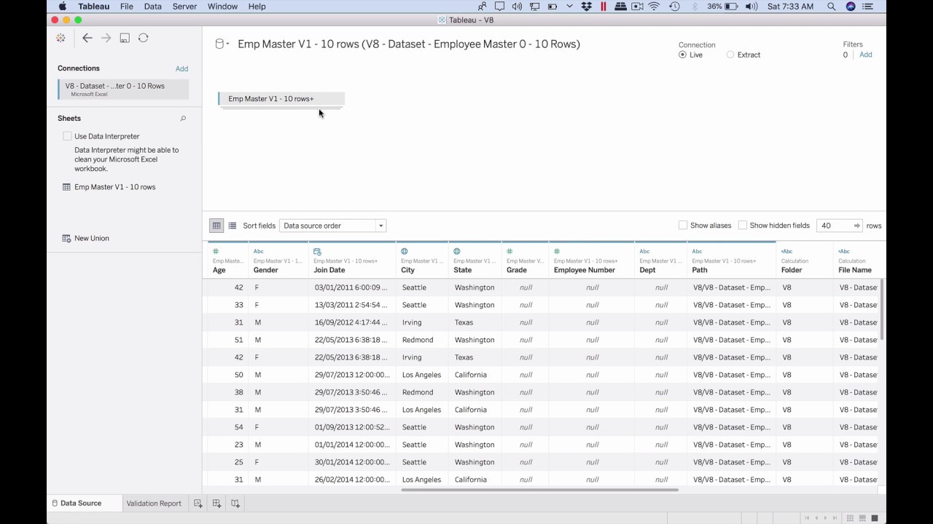Create a new worksheet from the bottom tab bar
The image size is (933, 524).
(198, 503)
